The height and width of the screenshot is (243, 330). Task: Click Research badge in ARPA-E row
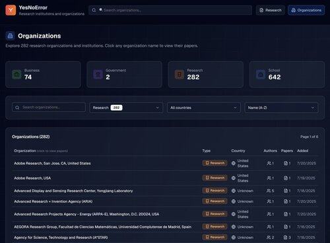click(x=215, y=214)
